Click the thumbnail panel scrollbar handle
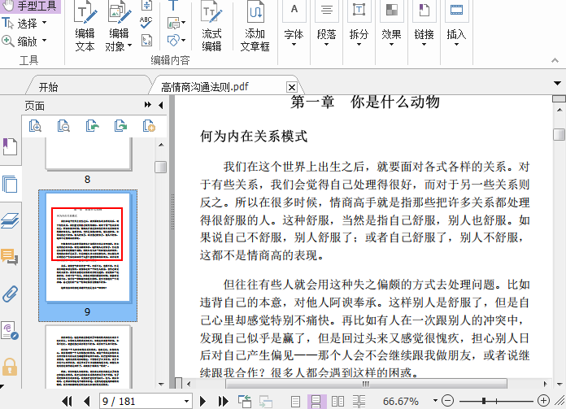Image resolution: width=566 pixels, height=409 pixels. tap(161, 168)
